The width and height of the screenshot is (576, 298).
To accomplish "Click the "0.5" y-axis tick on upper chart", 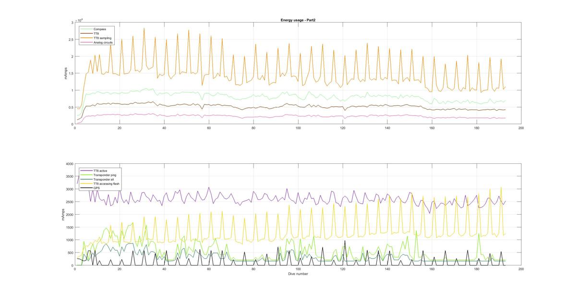I will pos(71,107).
